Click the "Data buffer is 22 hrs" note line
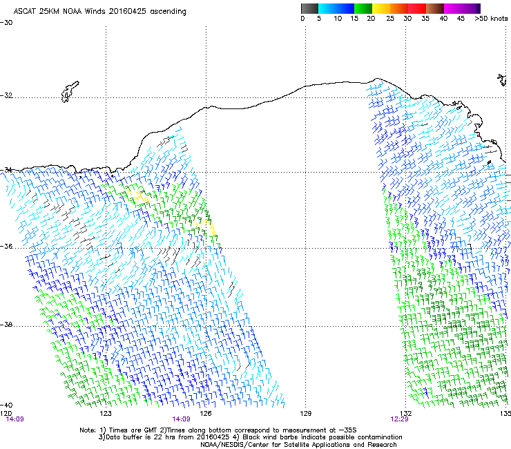This screenshot has height=449, width=511. (251, 437)
